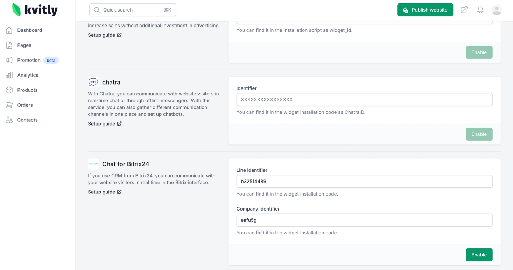Click the Publish website button
Viewport: 513px width, 270px height.
[425, 10]
